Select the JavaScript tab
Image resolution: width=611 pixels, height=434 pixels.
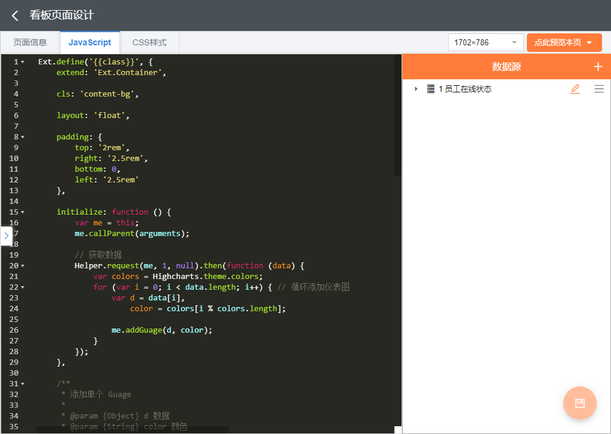(x=90, y=42)
